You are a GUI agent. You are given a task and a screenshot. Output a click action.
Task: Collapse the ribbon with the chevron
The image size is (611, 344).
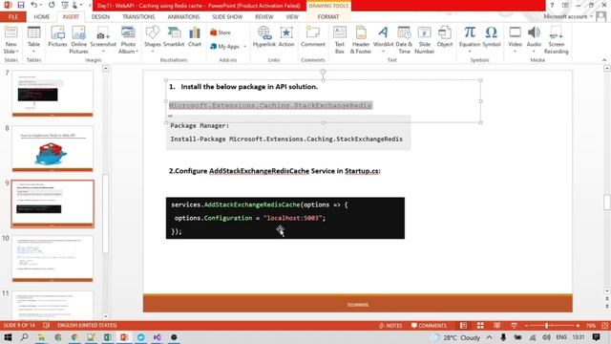(604, 60)
